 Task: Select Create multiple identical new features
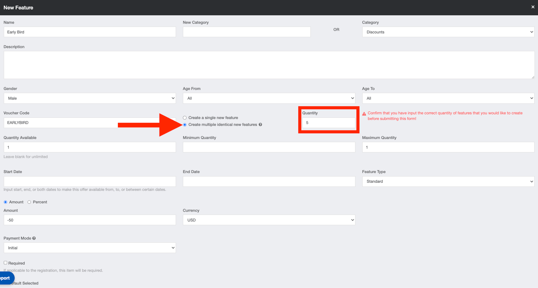click(185, 125)
